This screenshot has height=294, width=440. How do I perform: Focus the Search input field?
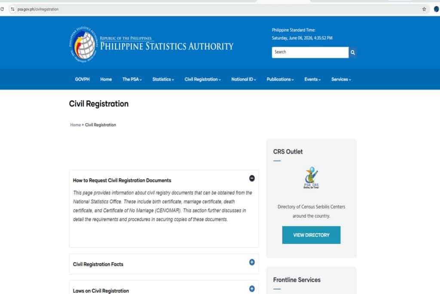pyautogui.click(x=310, y=52)
